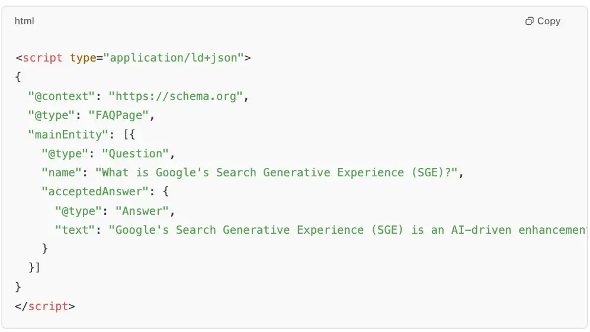Click the type attribute in script tag

pyautogui.click(x=83, y=58)
